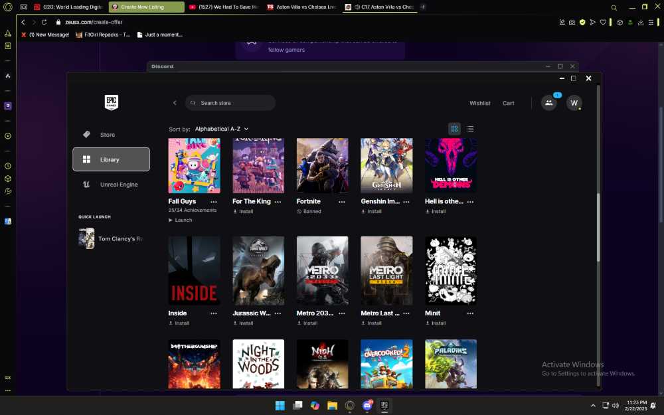Click inside the Search store field
This screenshot has height=415, width=664.
click(230, 103)
